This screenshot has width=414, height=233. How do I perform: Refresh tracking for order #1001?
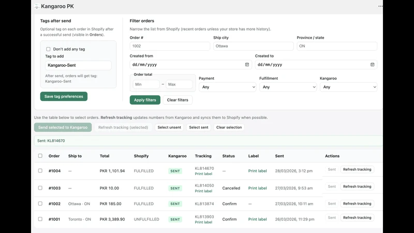coord(357,217)
